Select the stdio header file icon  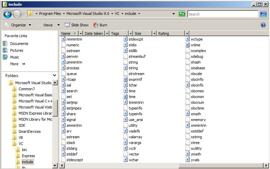click(126, 45)
